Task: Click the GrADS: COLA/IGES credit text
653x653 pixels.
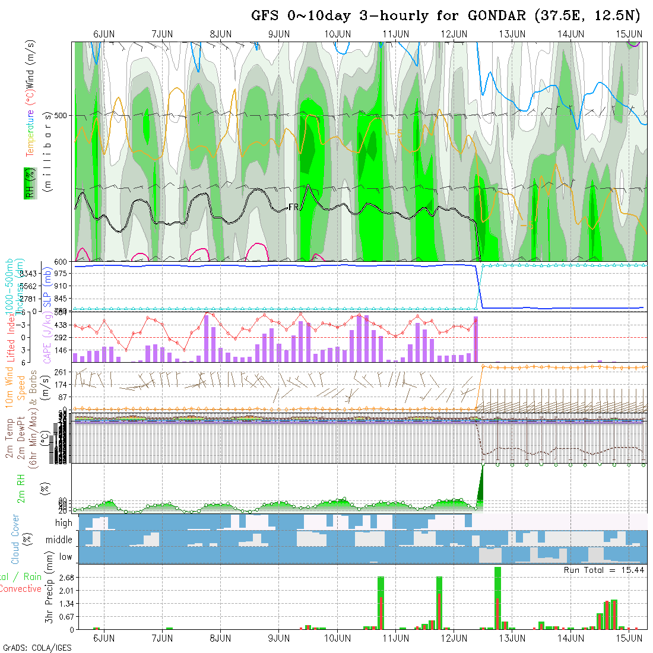Action: click(37, 648)
